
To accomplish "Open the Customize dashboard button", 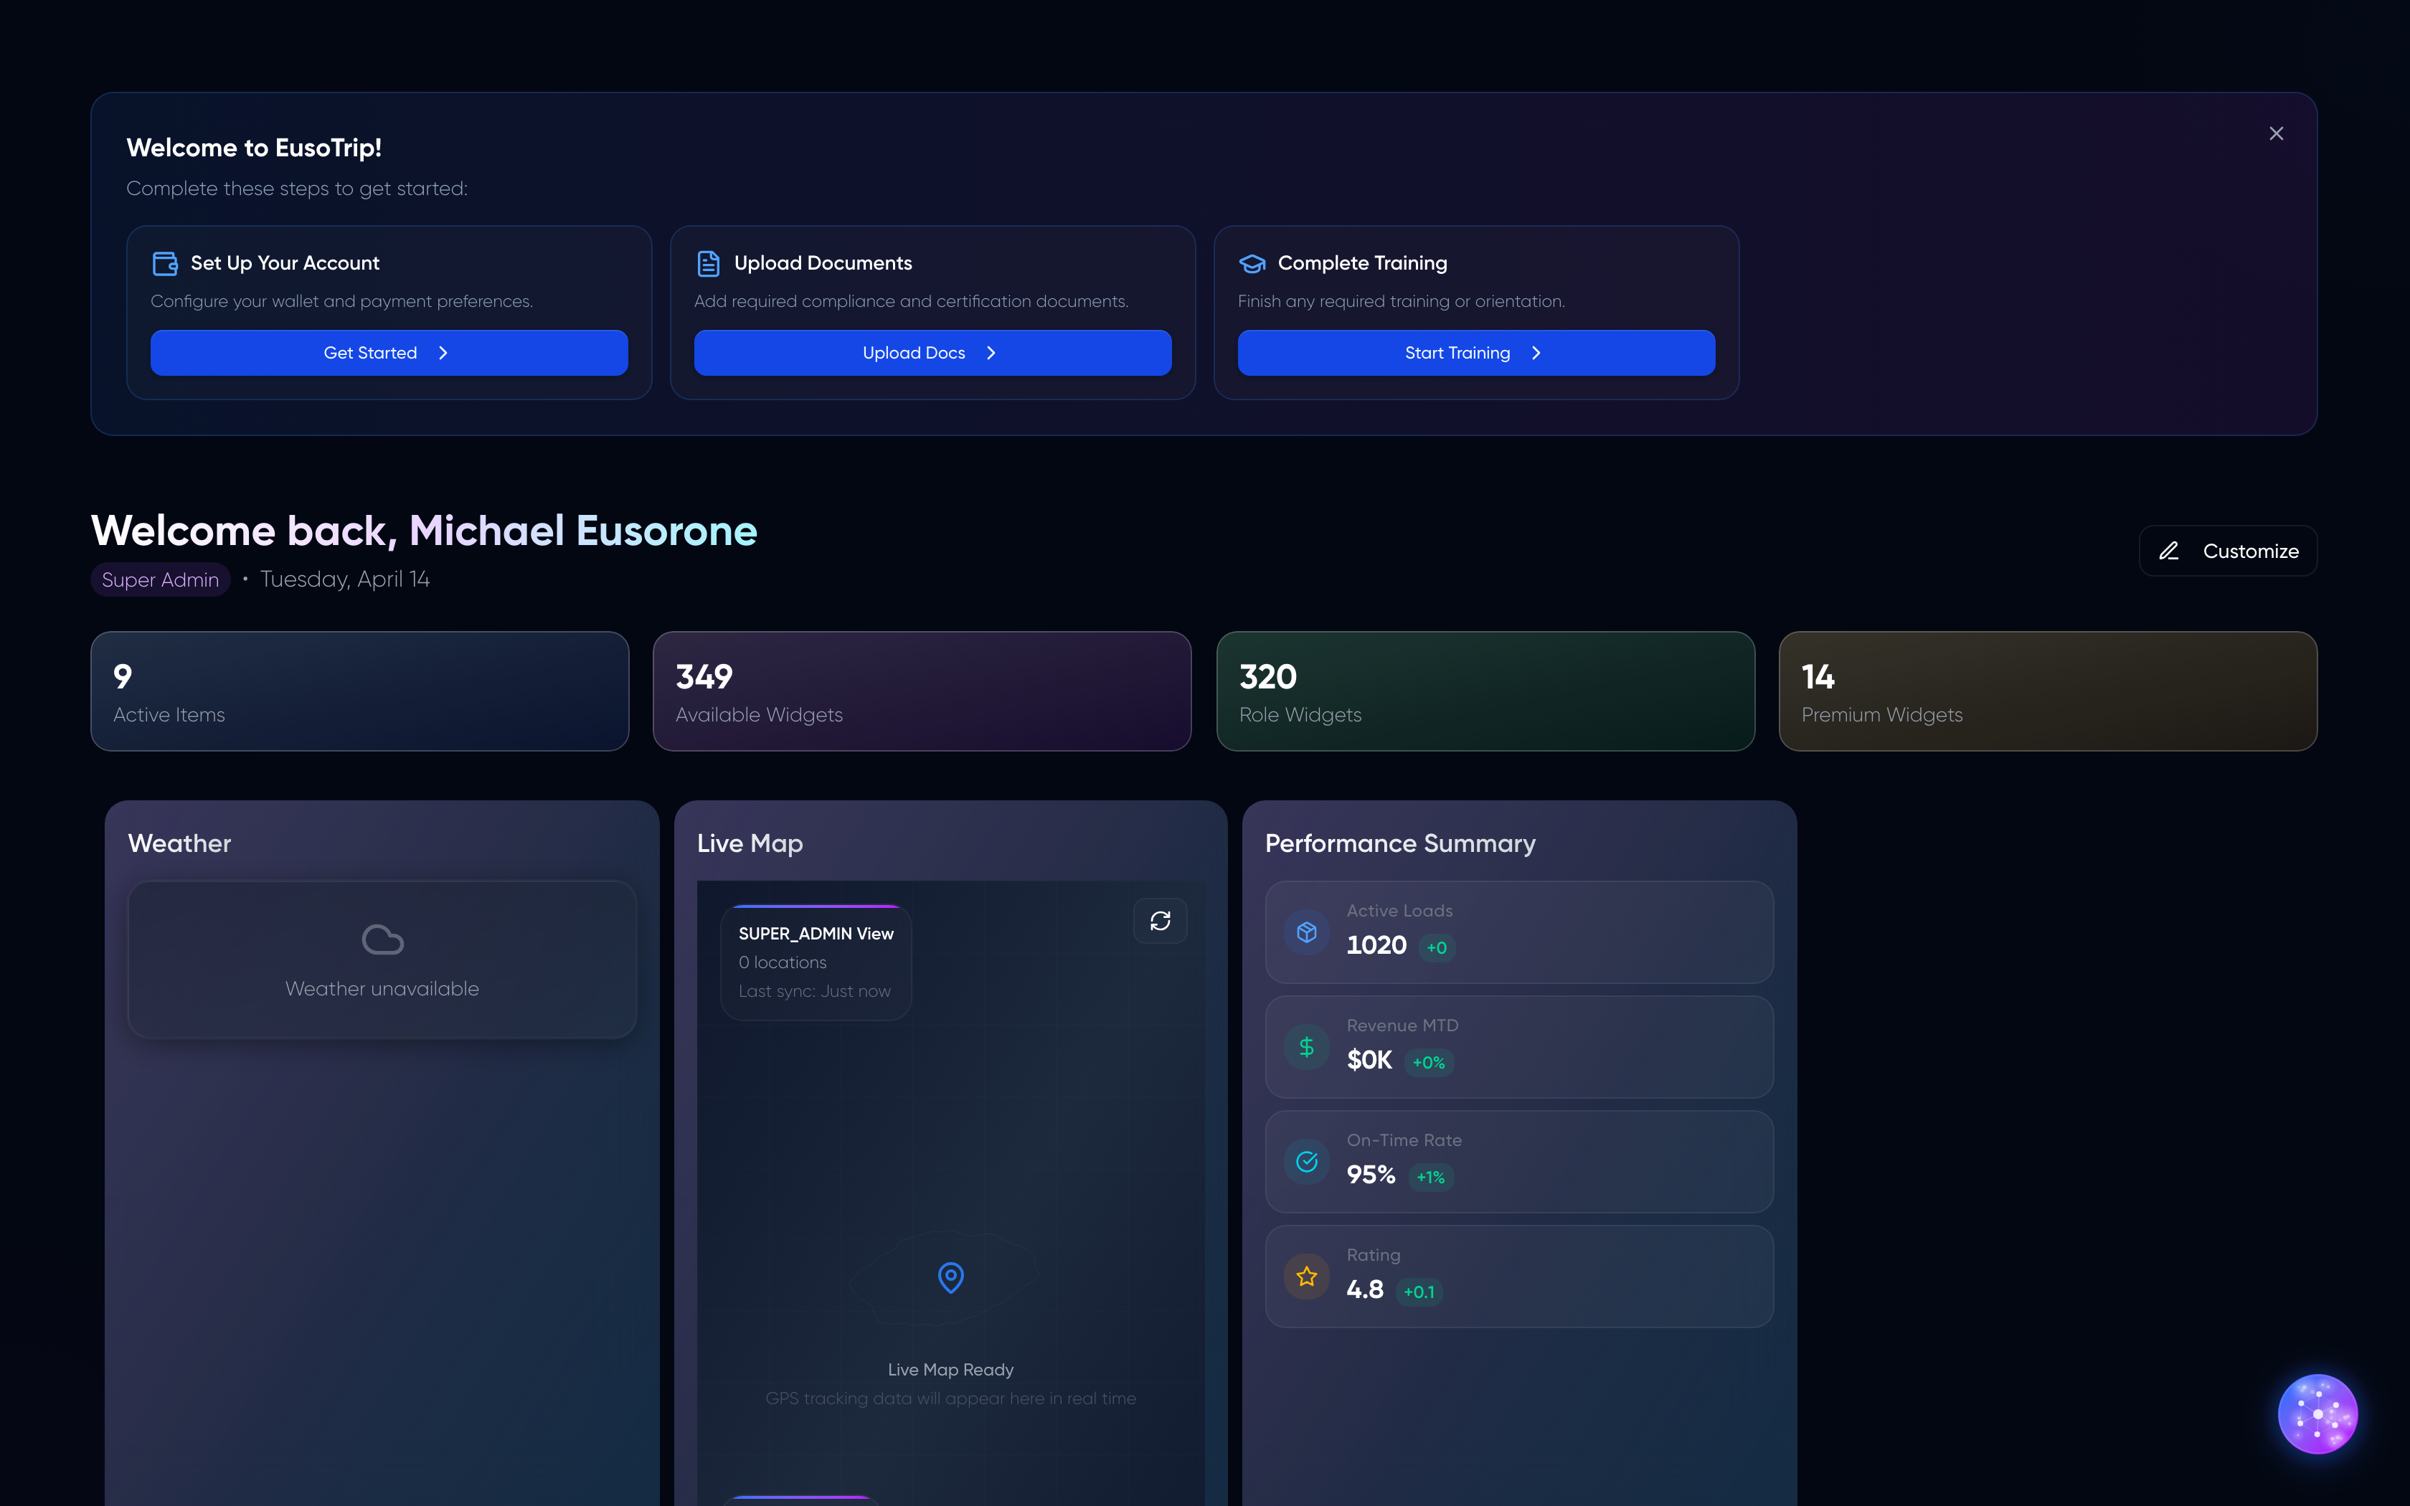I will (x=2228, y=551).
